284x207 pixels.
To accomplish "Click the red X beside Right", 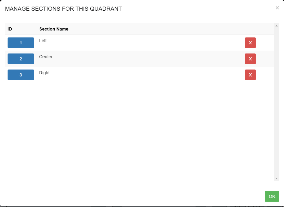I will [250, 75].
